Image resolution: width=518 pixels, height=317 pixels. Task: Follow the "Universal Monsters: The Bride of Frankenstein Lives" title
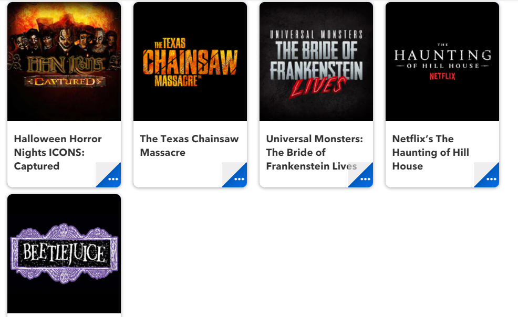point(315,152)
